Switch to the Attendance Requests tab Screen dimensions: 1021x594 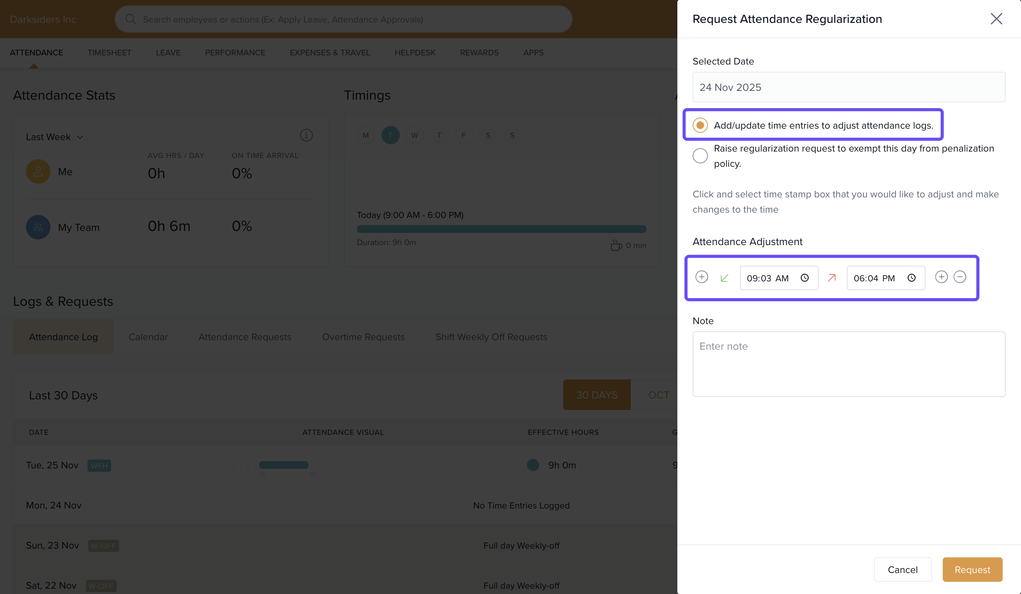tap(245, 337)
